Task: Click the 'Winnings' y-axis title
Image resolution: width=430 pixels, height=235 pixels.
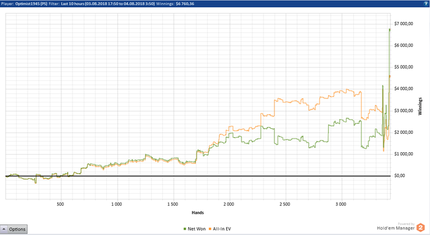Action: point(420,106)
